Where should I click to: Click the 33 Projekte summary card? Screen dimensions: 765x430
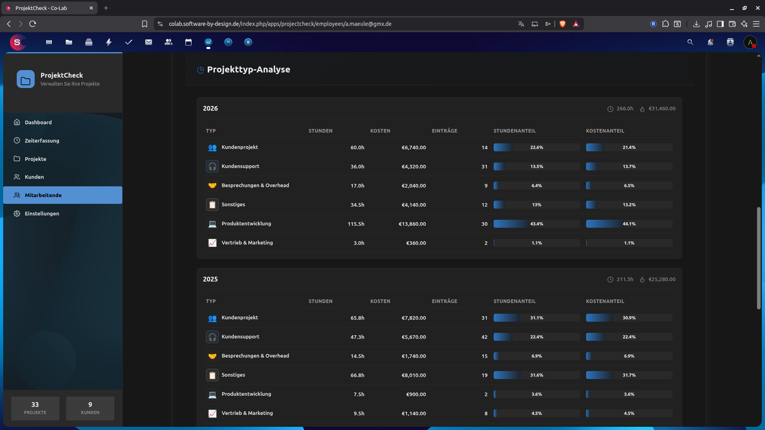click(35, 408)
